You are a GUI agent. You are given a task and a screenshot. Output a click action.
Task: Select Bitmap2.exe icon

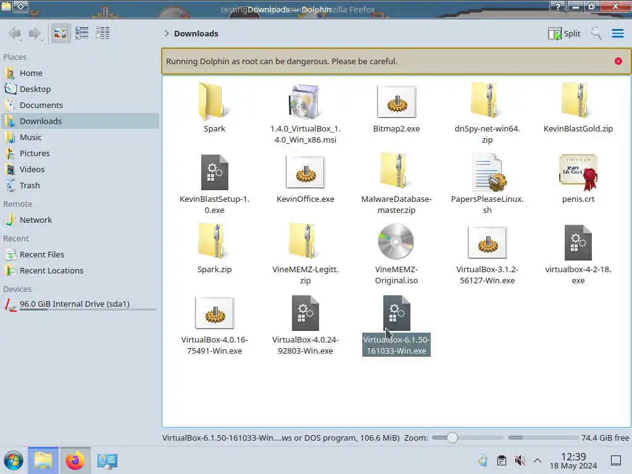396,101
